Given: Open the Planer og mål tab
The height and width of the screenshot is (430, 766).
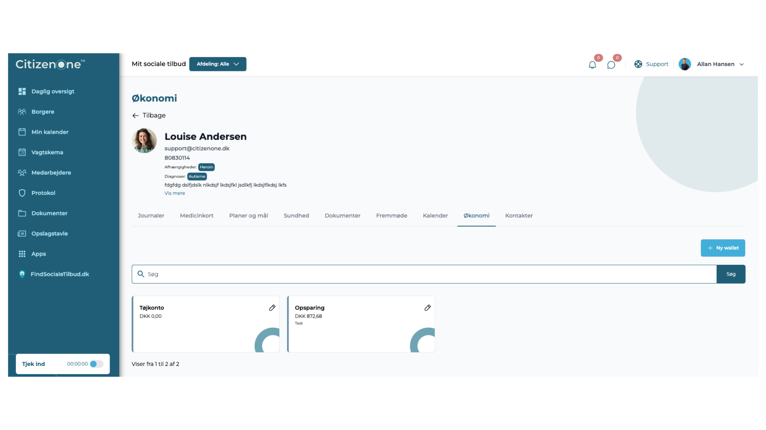Looking at the screenshot, I should tap(249, 216).
